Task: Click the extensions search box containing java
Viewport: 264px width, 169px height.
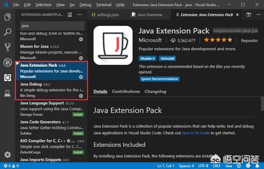Action: pos(52,25)
